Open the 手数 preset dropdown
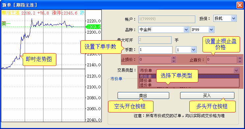The width and height of the screenshot is (245, 129). tap(193, 50)
